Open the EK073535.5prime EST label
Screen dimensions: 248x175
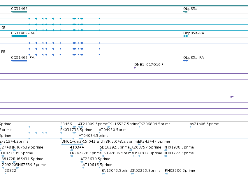pos(17,153)
